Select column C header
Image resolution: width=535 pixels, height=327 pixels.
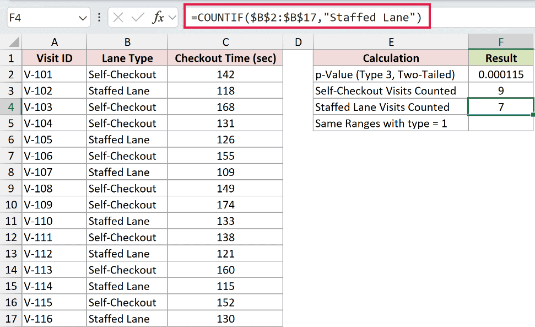coord(225,42)
